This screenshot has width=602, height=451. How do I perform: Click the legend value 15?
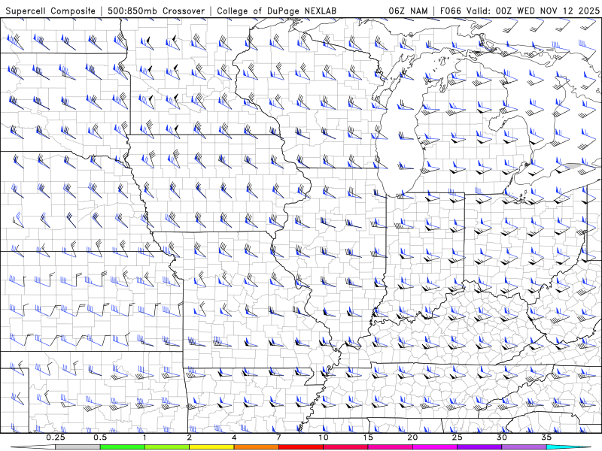tap(368, 437)
